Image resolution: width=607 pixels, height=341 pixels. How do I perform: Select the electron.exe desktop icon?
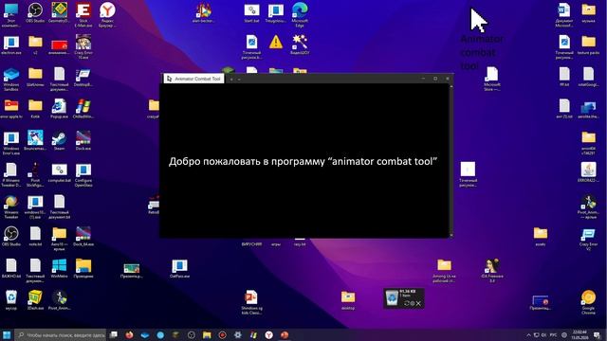tap(11, 45)
